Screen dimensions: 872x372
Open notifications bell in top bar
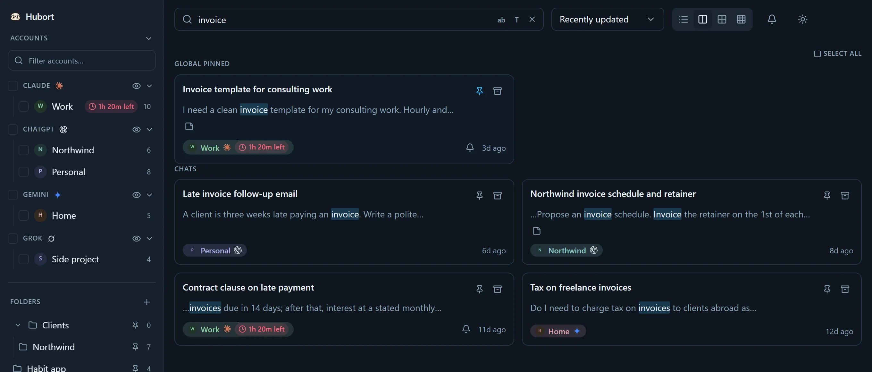[772, 19]
